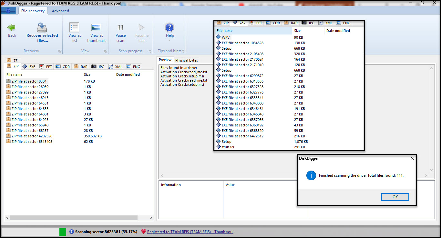Expand Scan progress group launcher
441x238 pixels.
pos(150,52)
